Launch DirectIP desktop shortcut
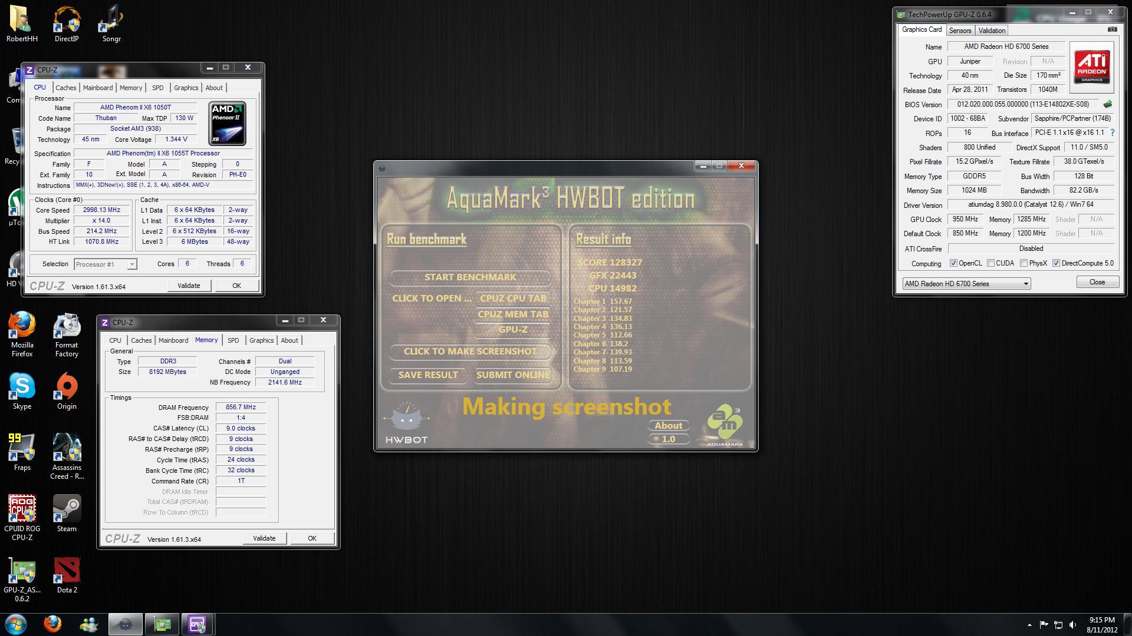 pyautogui.click(x=67, y=24)
